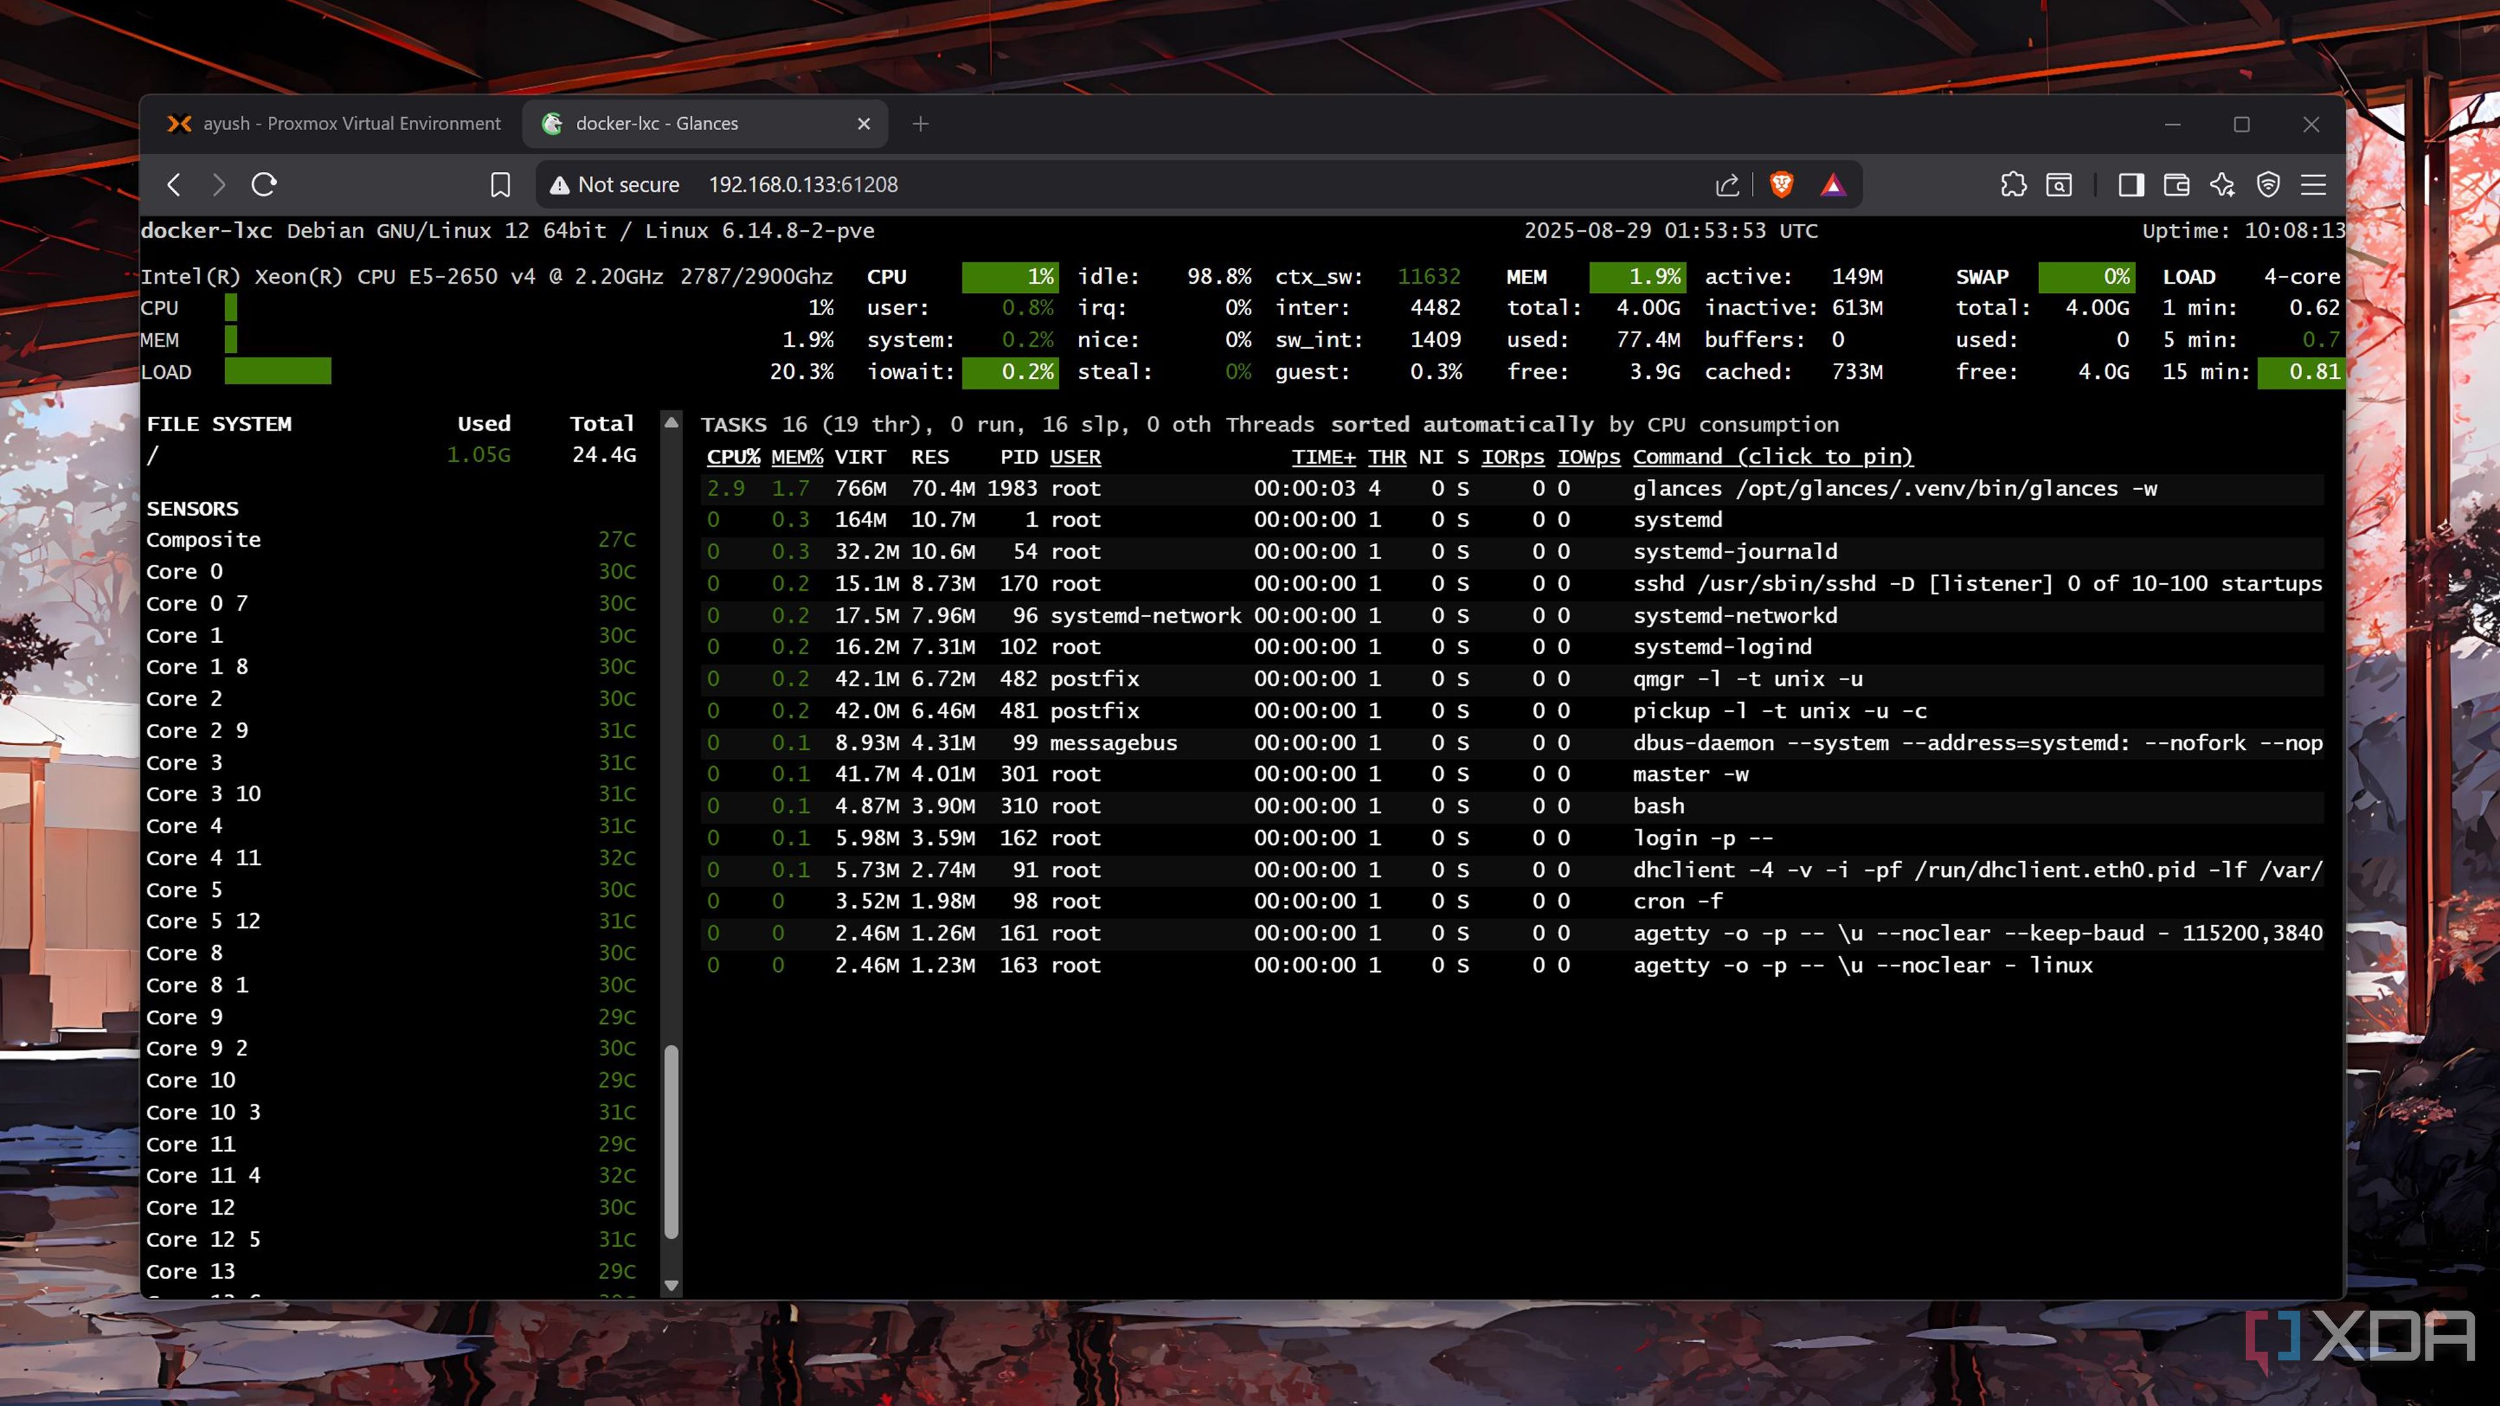Reload the Glances page

point(264,184)
